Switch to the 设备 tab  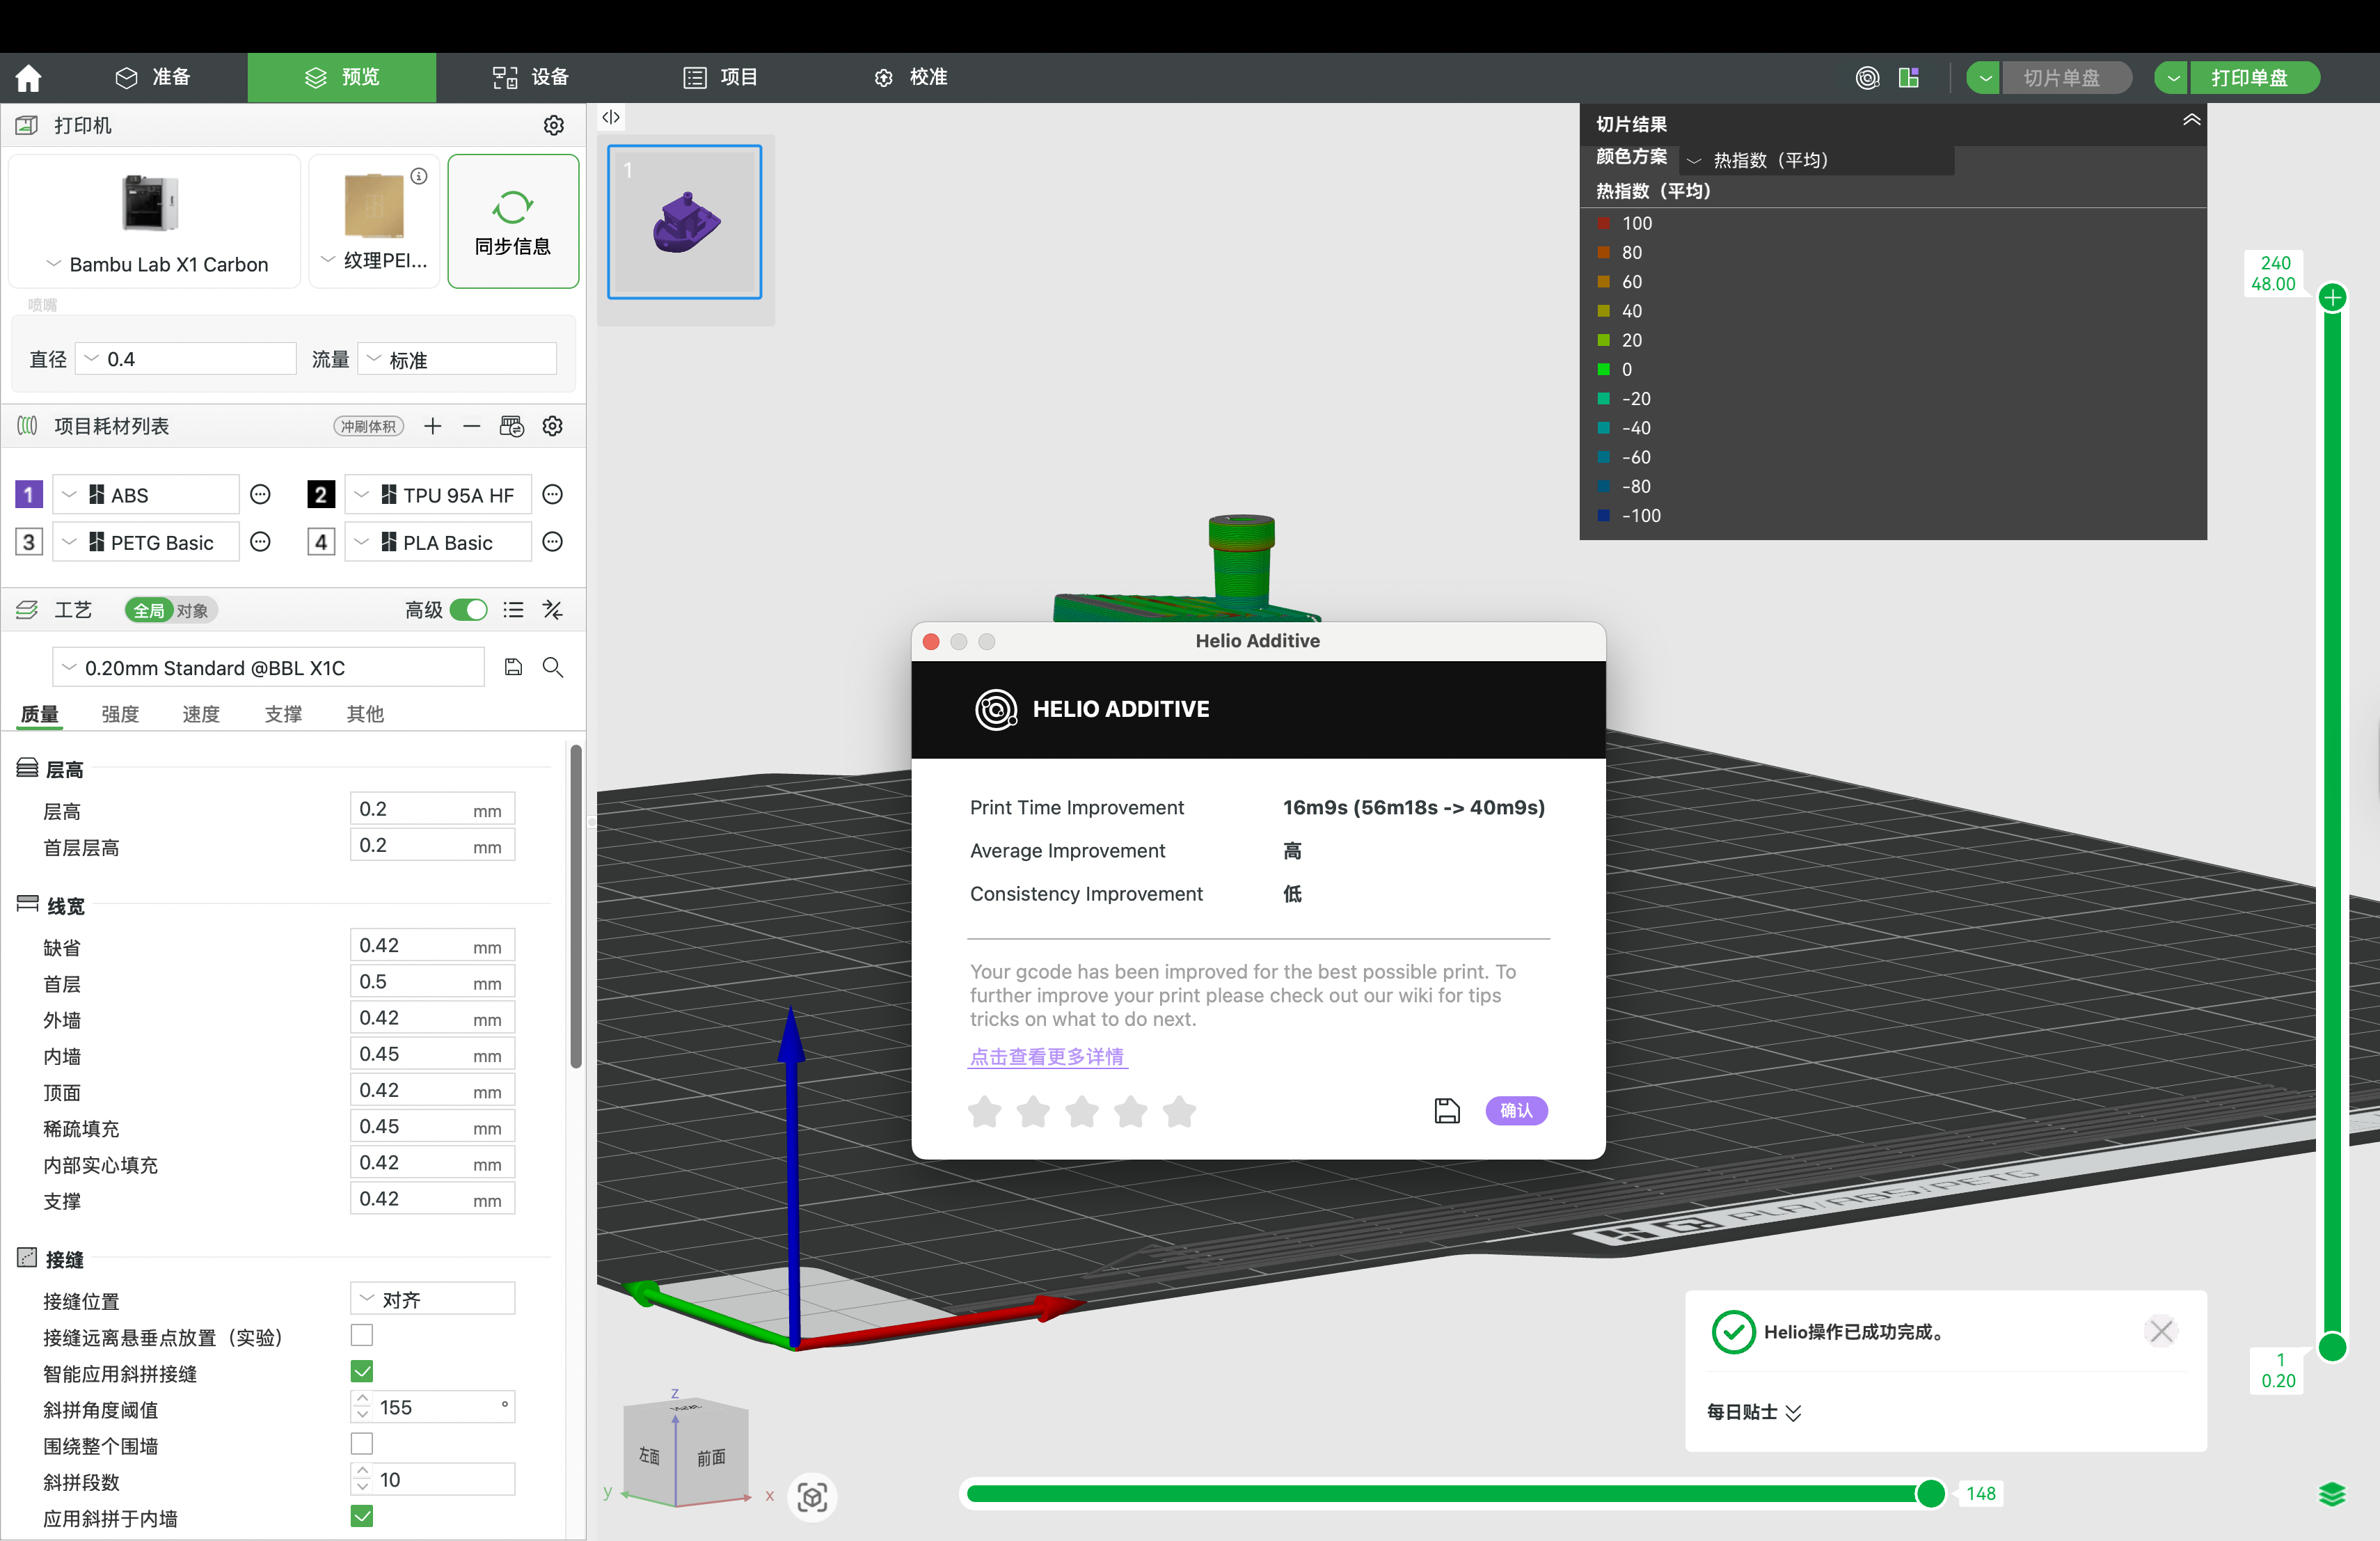click(x=530, y=78)
